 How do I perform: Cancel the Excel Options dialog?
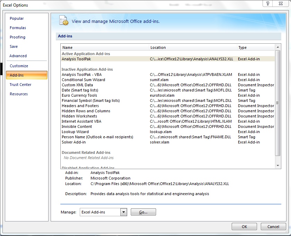coord(273,227)
